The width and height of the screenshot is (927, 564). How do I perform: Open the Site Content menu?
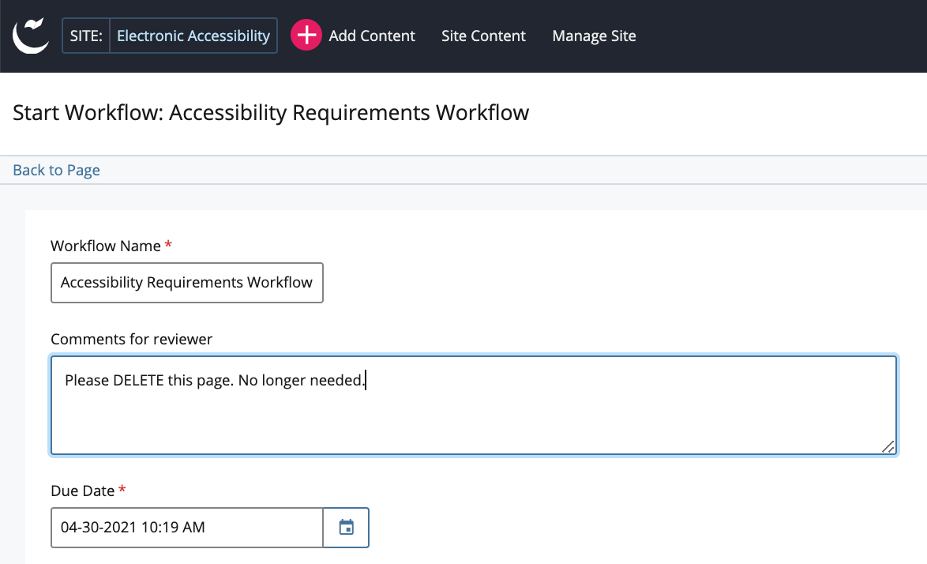click(x=483, y=36)
